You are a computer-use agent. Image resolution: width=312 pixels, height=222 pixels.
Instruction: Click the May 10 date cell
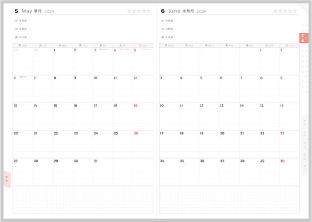pos(103,89)
